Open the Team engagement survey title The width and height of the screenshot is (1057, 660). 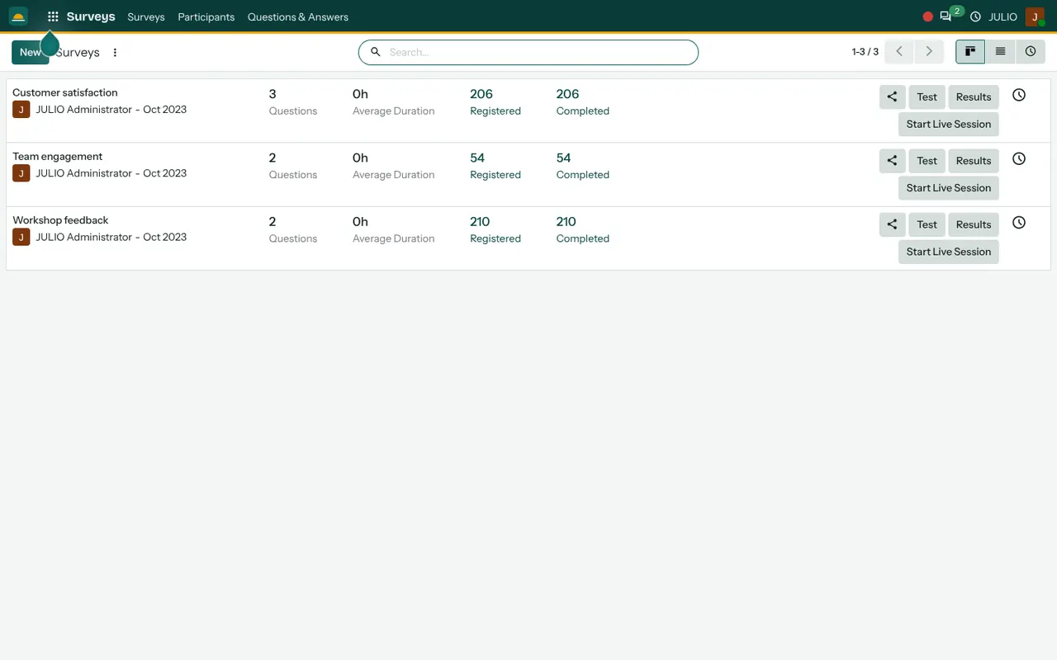[58, 156]
